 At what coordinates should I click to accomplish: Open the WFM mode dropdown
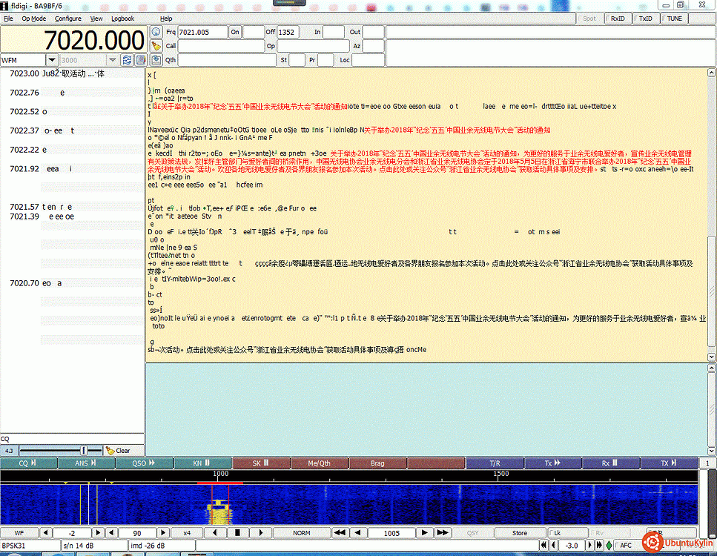click(52, 60)
